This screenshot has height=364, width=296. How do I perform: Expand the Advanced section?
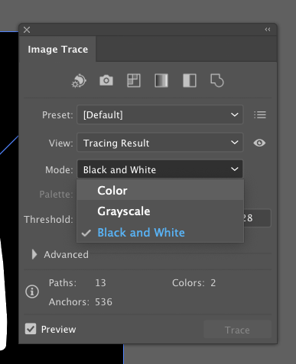(x=34, y=254)
